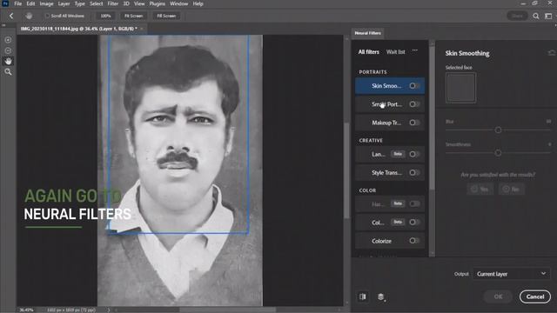Switch to the All filters tab
557x313 pixels.
tap(369, 52)
